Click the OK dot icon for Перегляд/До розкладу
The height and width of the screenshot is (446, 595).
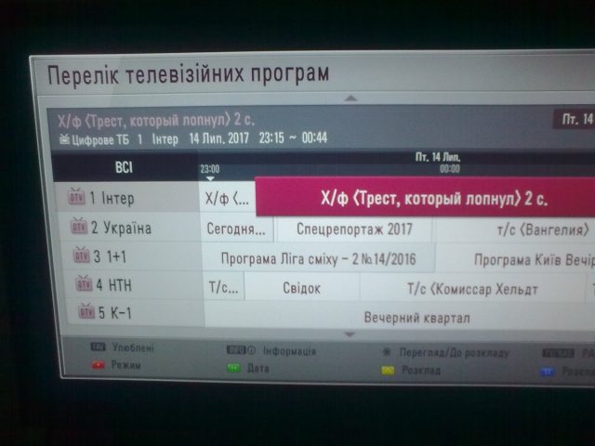click(387, 352)
